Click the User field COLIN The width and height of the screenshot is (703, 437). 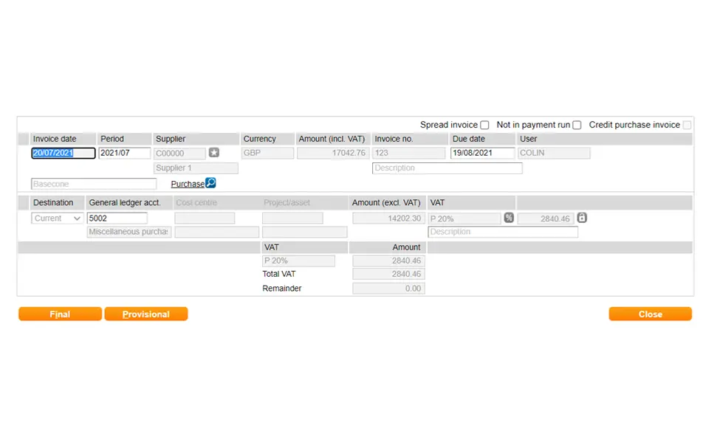click(554, 153)
